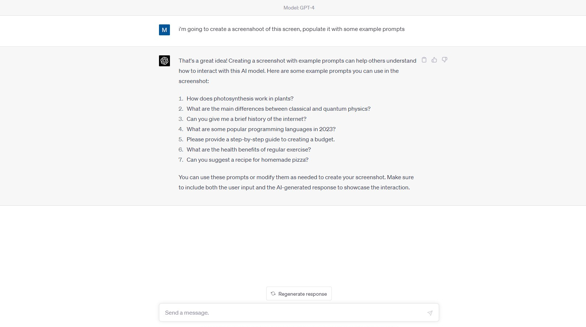
Task: Click the regenerate refresh arrow icon
Action: click(273, 293)
